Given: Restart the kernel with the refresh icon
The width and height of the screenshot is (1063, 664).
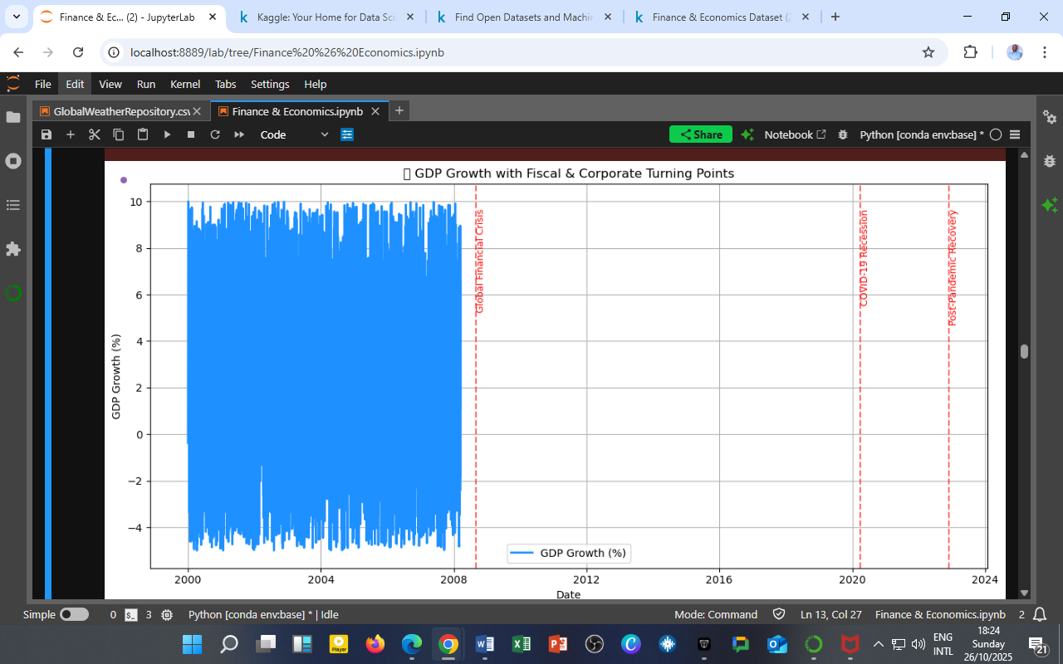Looking at the screenshot, I should 215,134.
